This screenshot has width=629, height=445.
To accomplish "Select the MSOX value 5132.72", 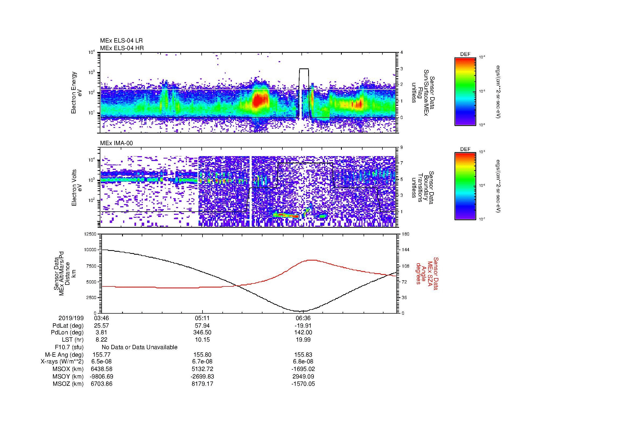I will [x=202, y=369].
